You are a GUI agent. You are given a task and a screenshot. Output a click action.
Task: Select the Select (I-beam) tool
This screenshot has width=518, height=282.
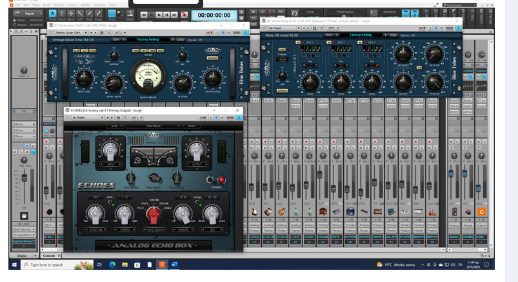coord(61,14)
